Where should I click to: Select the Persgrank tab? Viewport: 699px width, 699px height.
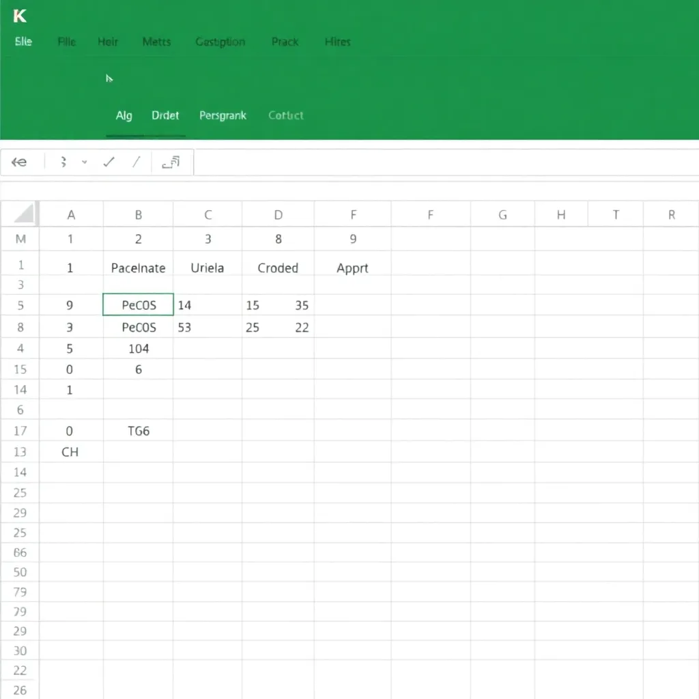[x=223, y=115]
